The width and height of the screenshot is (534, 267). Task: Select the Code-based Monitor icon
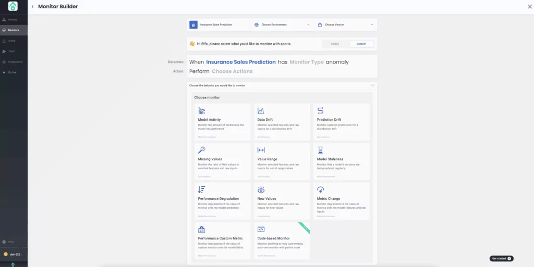tap(261, 230)
